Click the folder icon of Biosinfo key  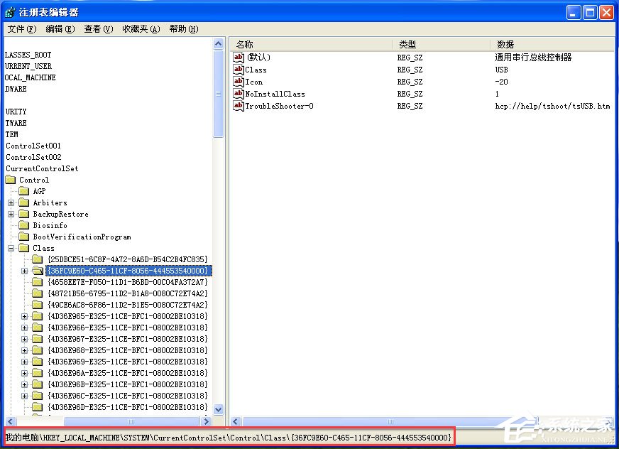pos(23,225)
